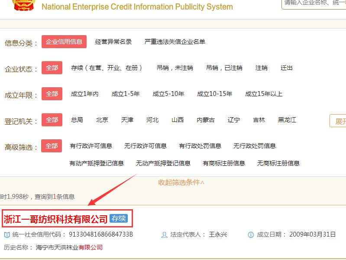Filter by 有动产抵押登记信息
Screen dimensions: 346x260
pyautogui.click(x=97, y=163)
